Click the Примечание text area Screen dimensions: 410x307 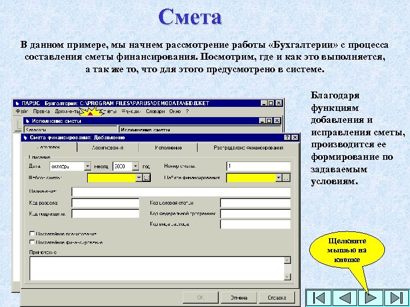(x=157, y=268)
